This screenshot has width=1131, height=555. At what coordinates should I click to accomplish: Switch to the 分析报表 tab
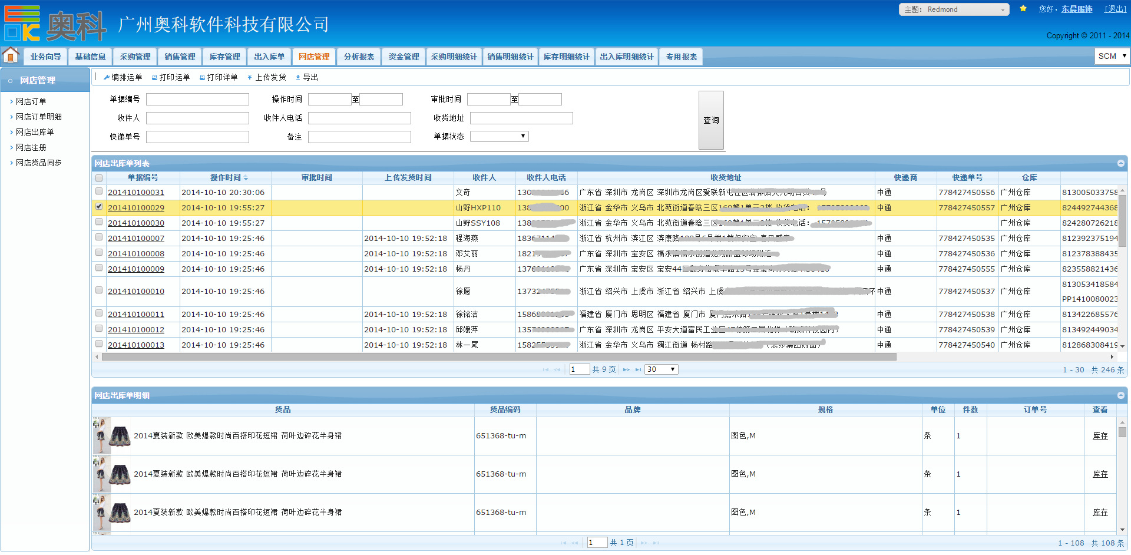359,57
